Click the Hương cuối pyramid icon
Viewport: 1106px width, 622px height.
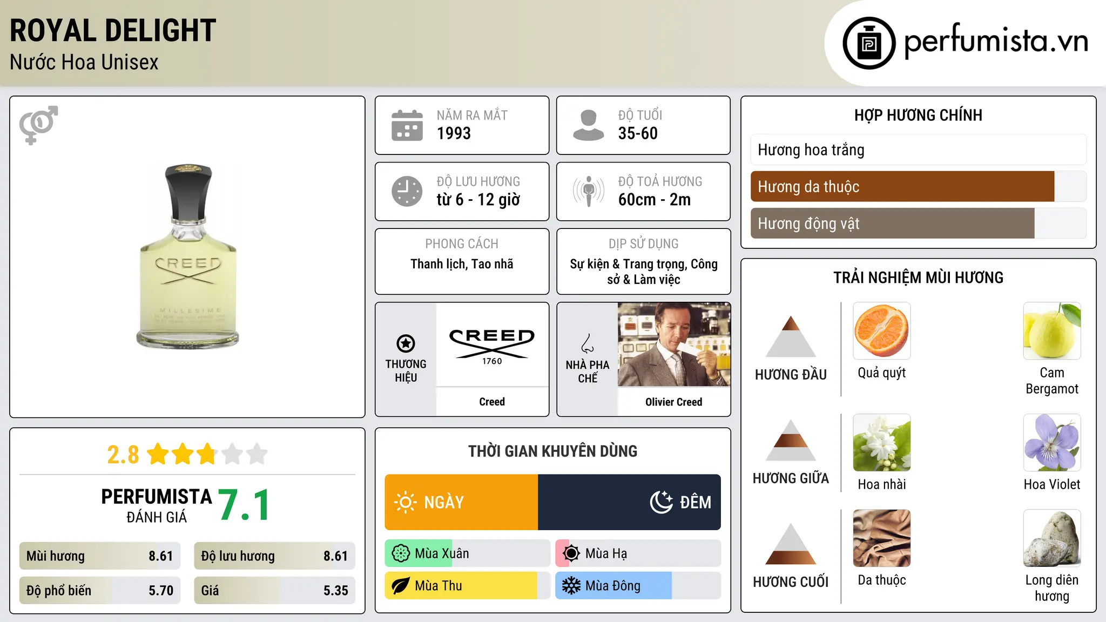coord(791,544)
